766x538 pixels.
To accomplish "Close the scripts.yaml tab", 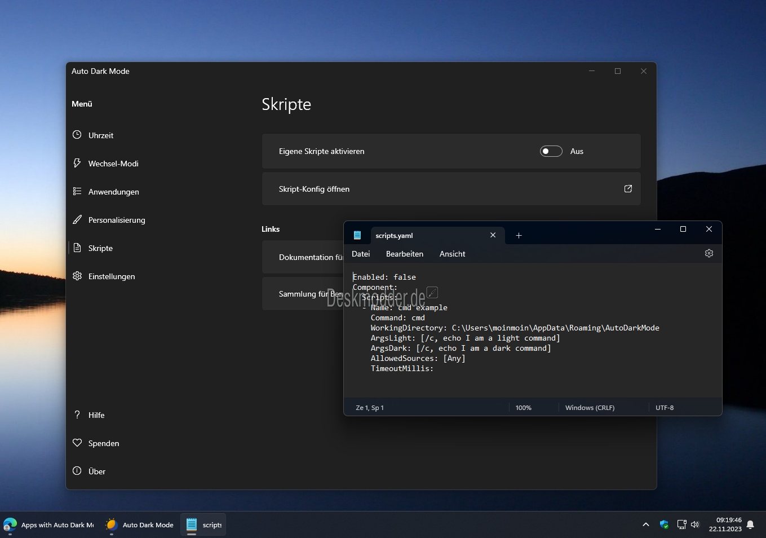I will tap(493, 235).
